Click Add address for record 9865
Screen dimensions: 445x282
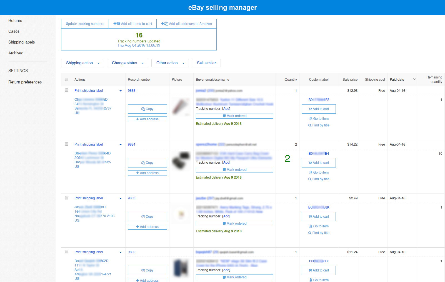click(x=147, y=119)
